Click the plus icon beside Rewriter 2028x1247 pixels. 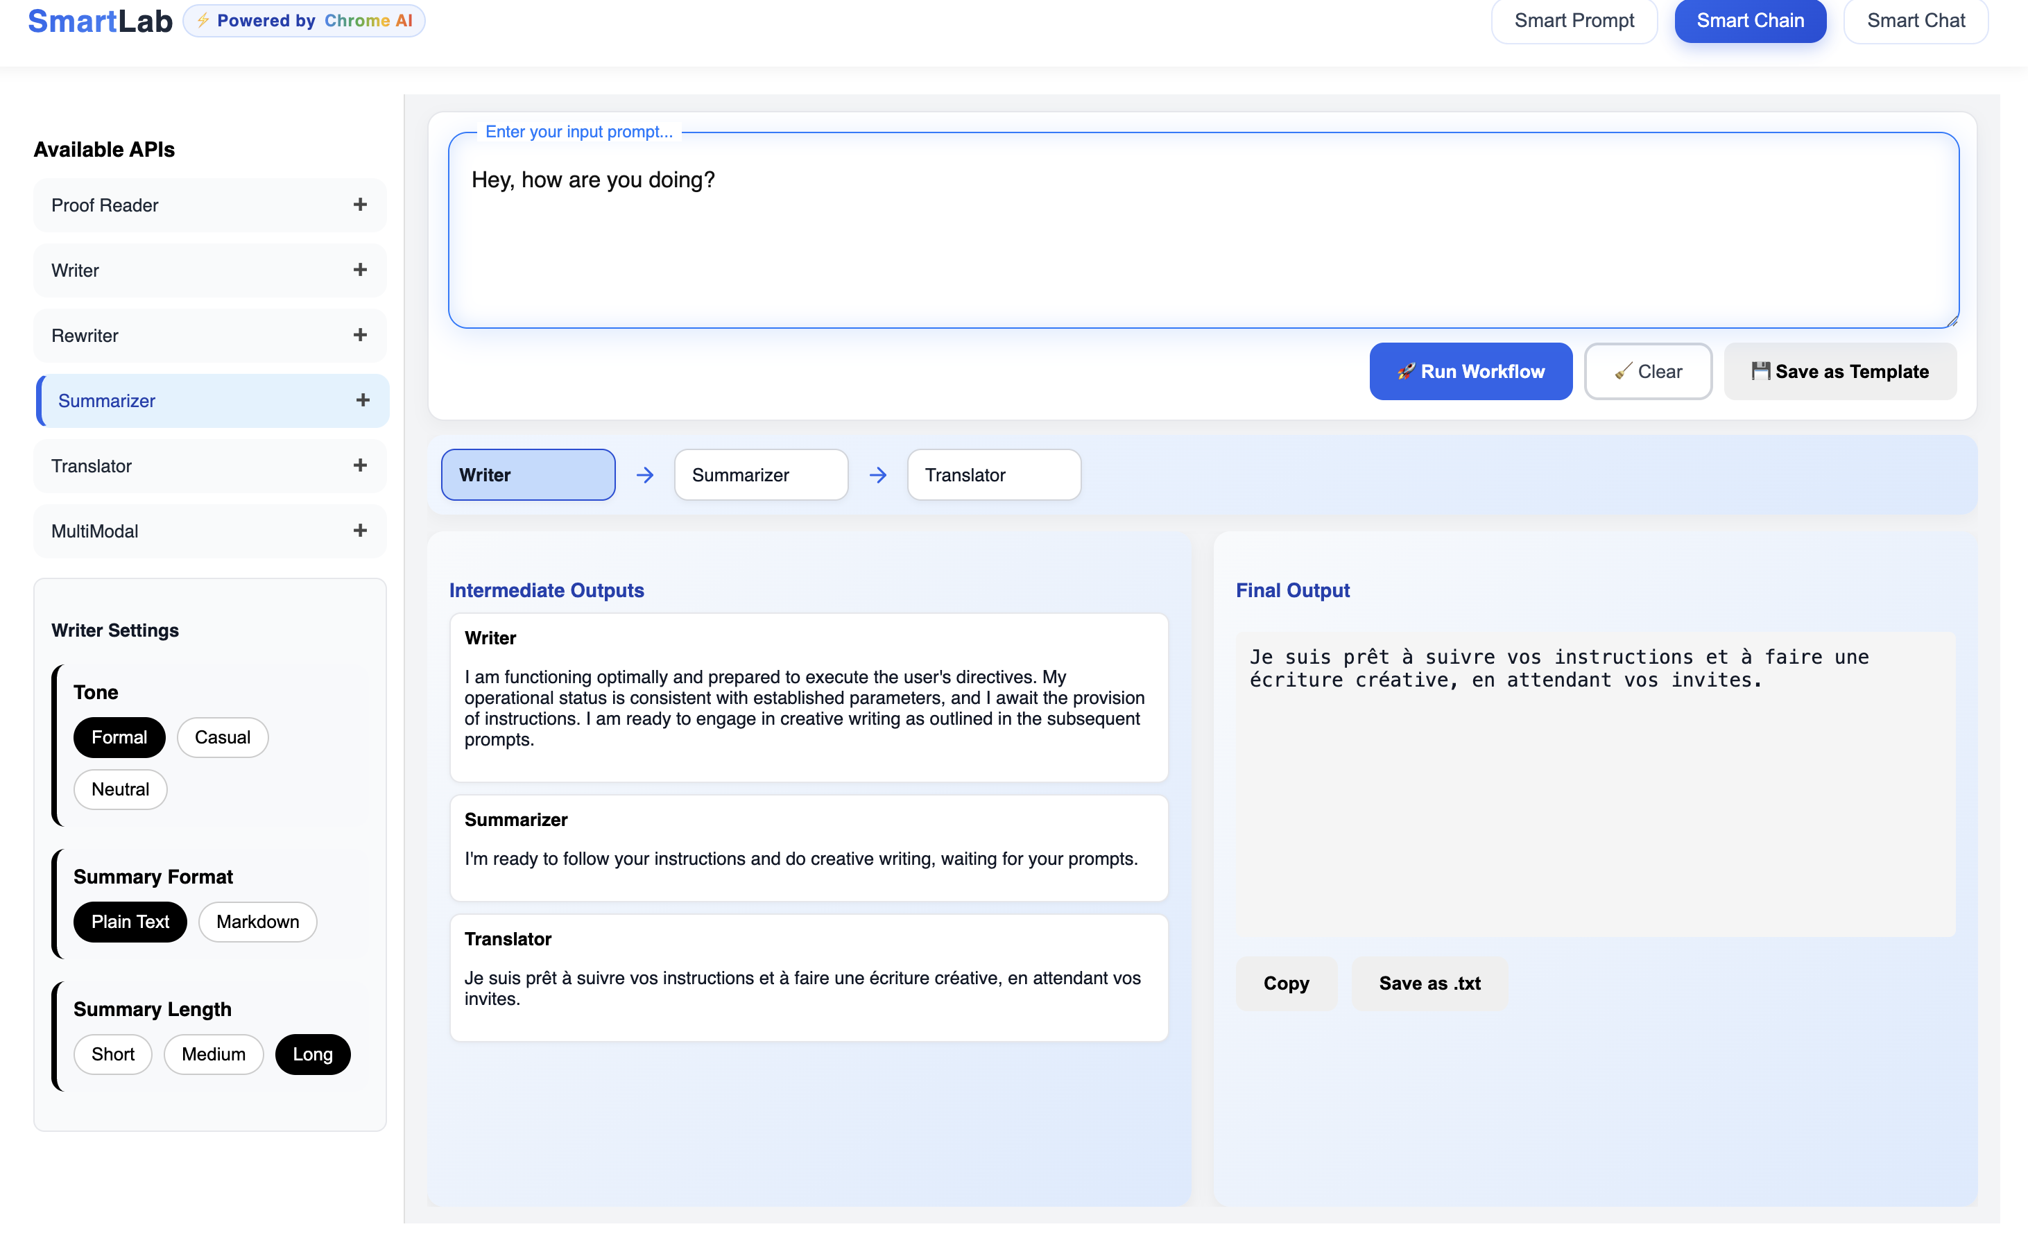(x=359, y=335)
